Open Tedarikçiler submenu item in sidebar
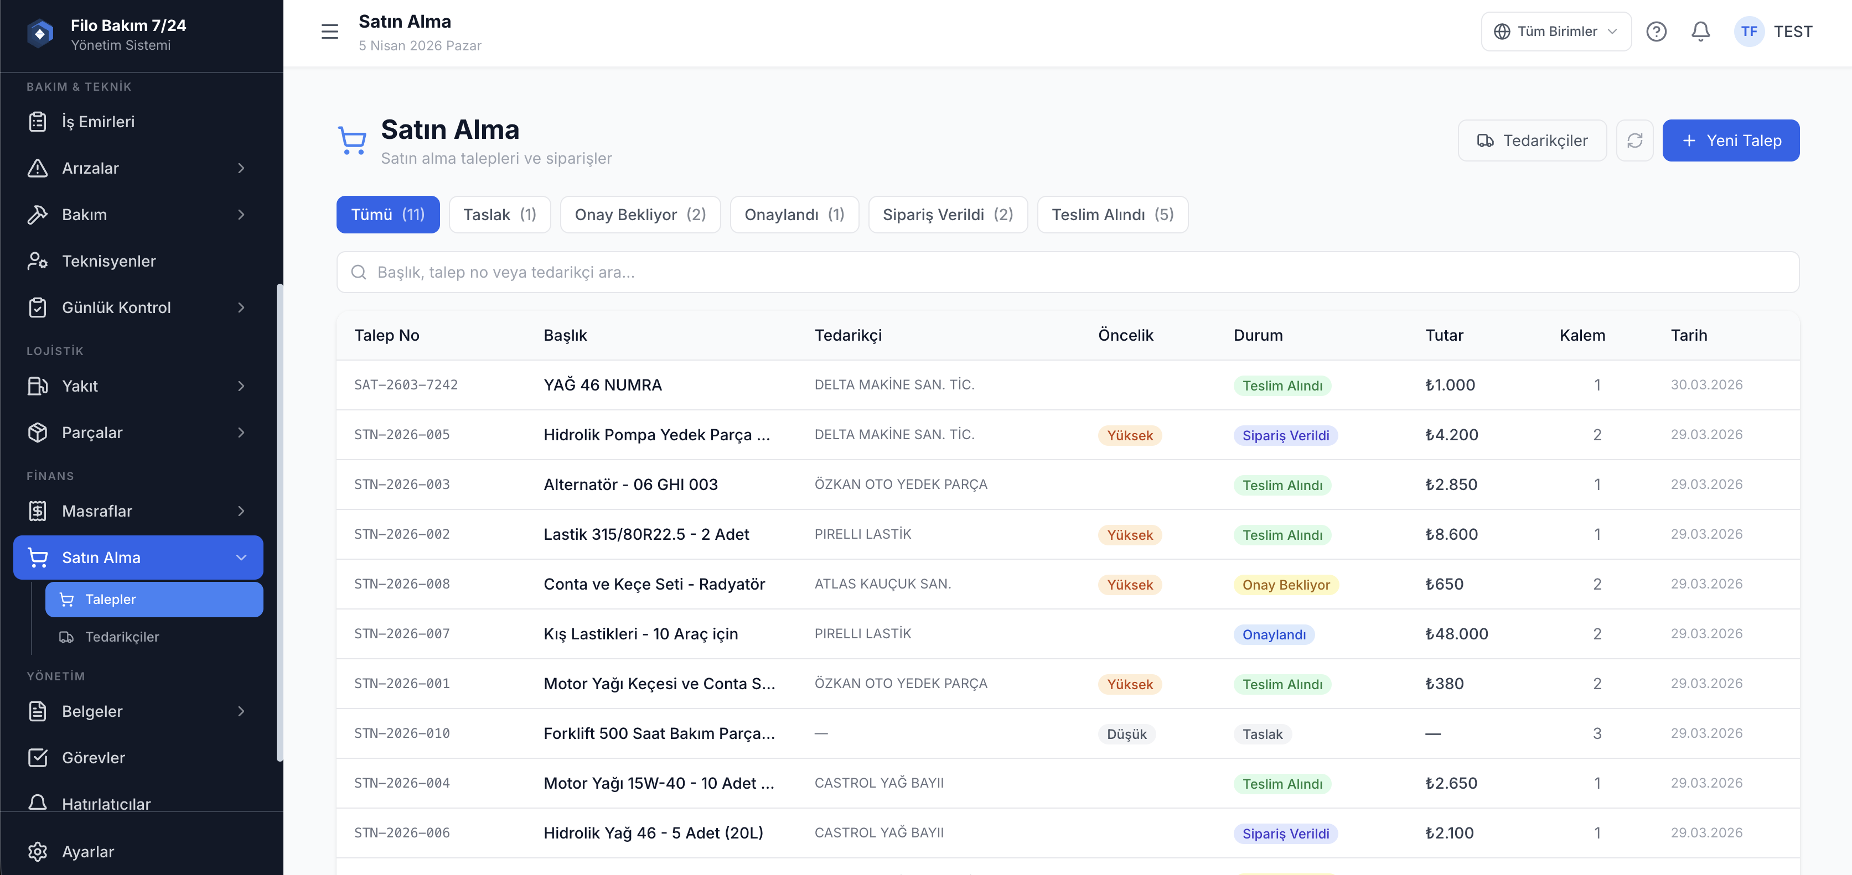 122,637
